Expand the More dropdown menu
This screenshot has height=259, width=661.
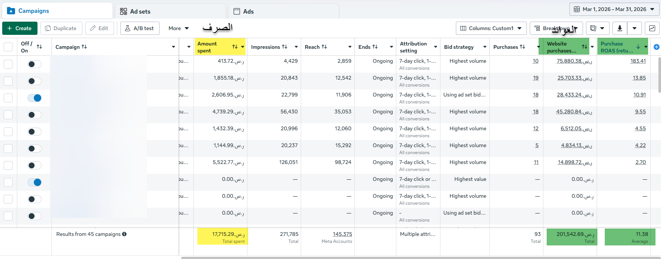click(179, 28)
